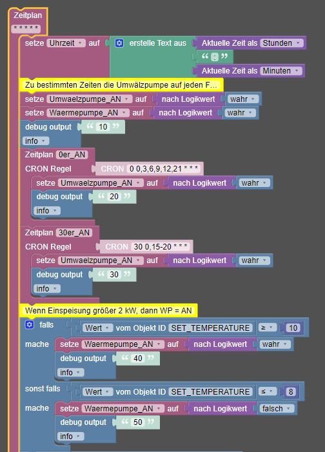
Task: Open Umwaelzpumpe_AN dropdown in the 0er_AN schedule
Action: tap(101, 183)
